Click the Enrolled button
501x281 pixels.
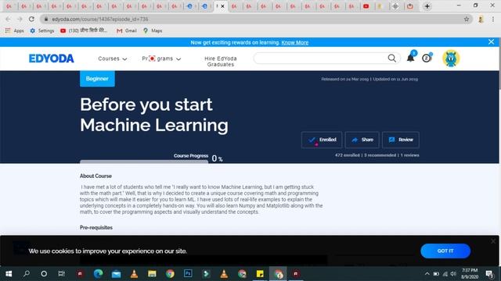point(322,140)
